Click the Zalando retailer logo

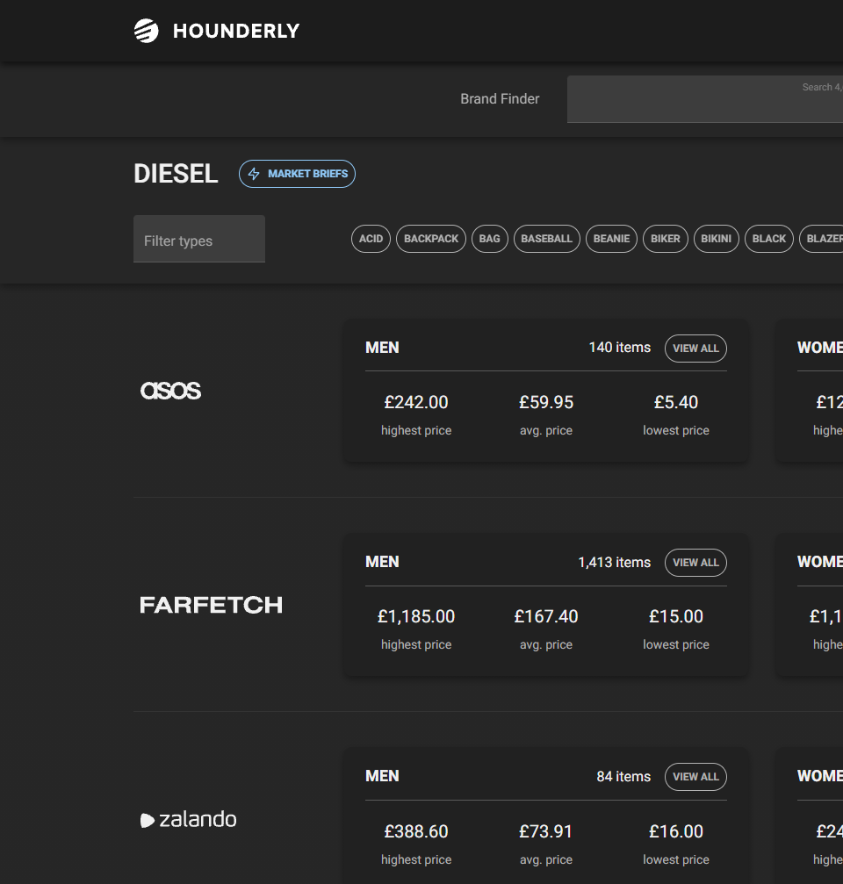tap(188, 819)
